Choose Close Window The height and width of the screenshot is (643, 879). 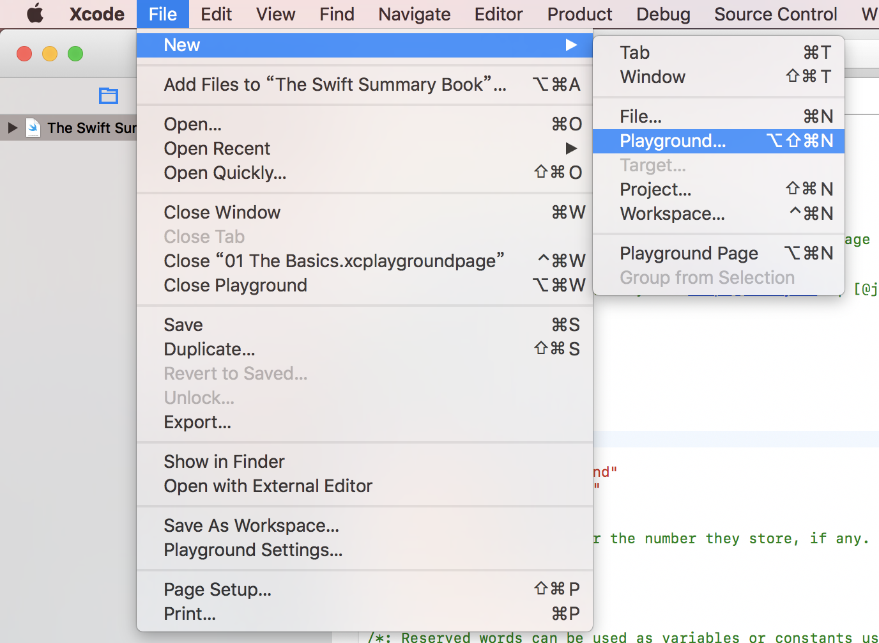coord(365,212)
